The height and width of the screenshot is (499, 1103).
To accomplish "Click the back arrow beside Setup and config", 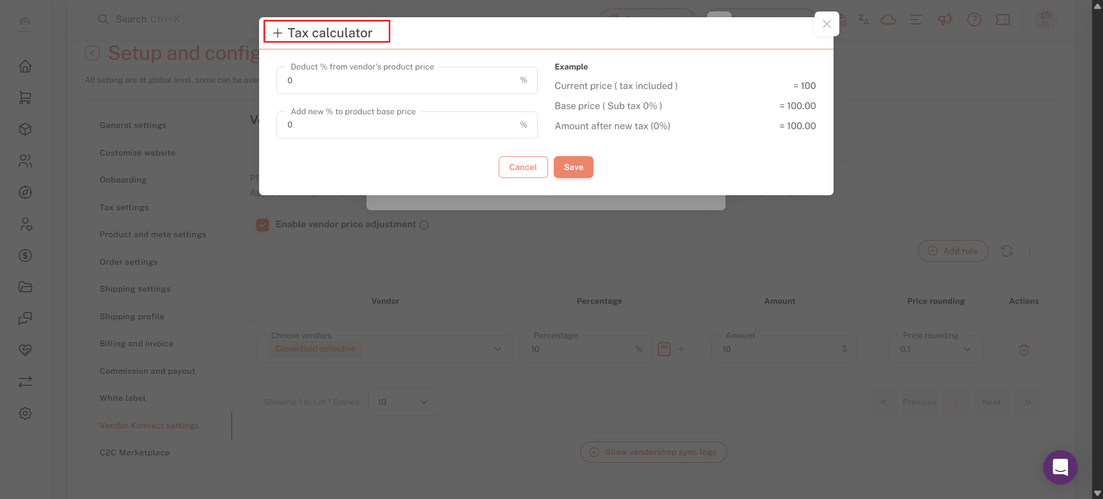I will 92,53.
